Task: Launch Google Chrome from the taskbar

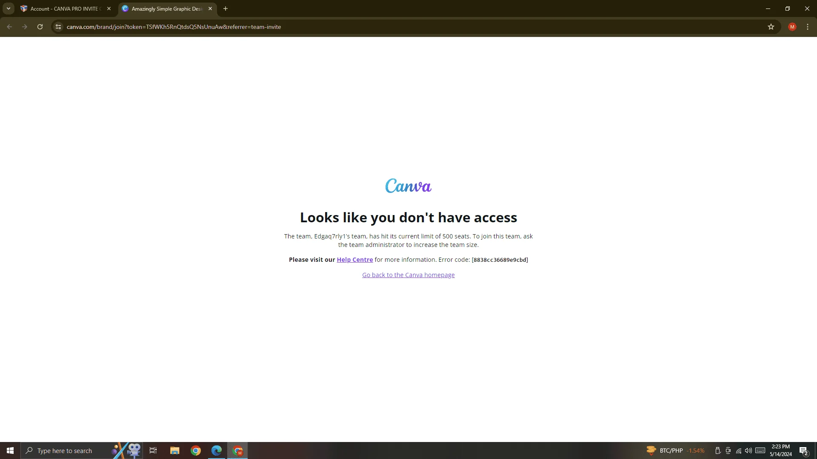Action: tap(196, 450)
